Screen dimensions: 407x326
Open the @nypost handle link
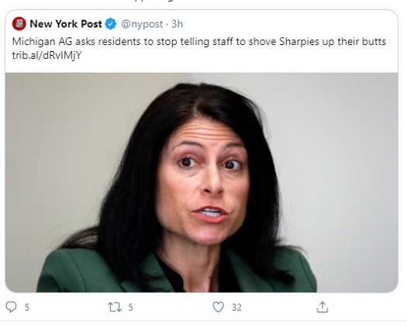tap(142, 24)
